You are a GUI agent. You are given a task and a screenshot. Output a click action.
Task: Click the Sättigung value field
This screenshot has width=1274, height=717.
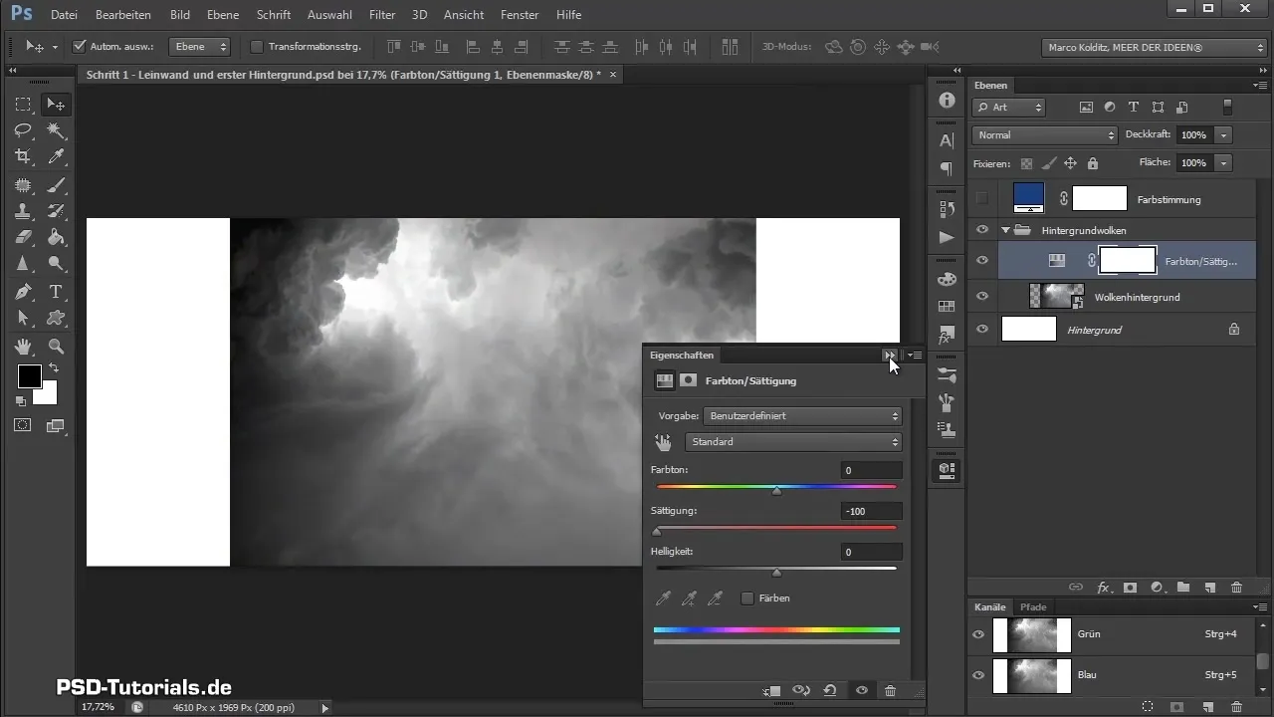point(870,511)
